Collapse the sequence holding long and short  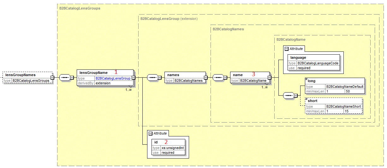296,95
